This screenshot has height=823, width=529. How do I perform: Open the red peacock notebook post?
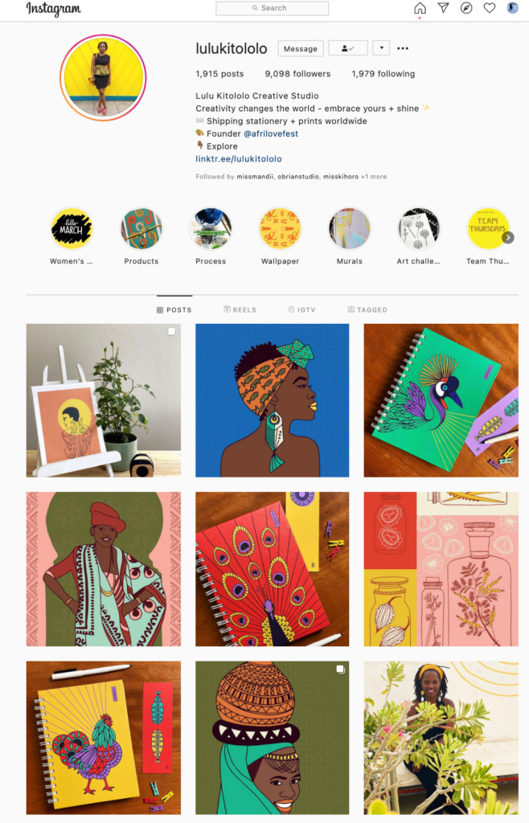pos(272,569)
